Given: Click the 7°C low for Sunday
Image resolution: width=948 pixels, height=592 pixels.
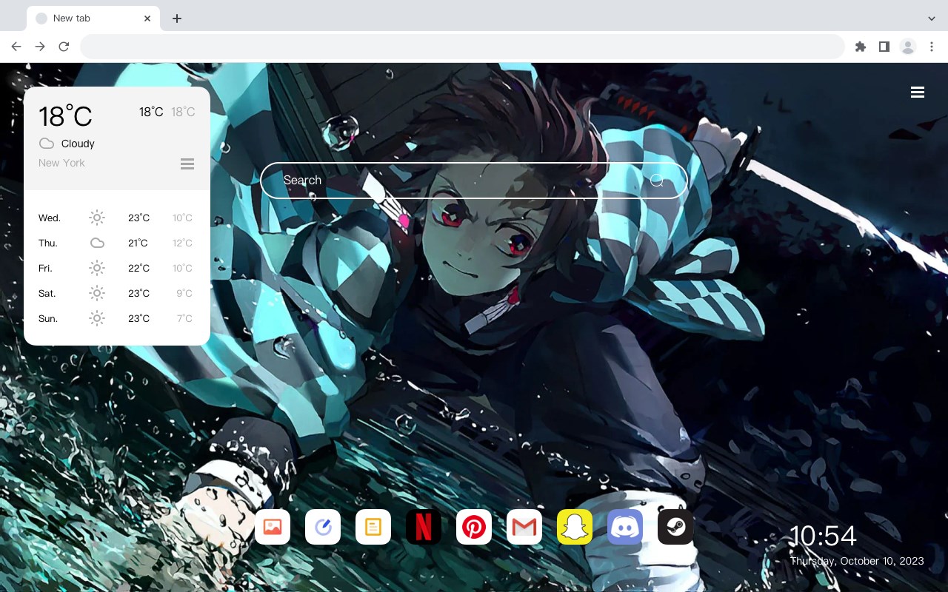Looking at the screenshot, I should [184, 318].
